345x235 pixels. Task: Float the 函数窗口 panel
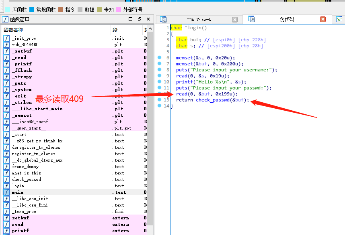pyautogui.click(x=140, y=19)
